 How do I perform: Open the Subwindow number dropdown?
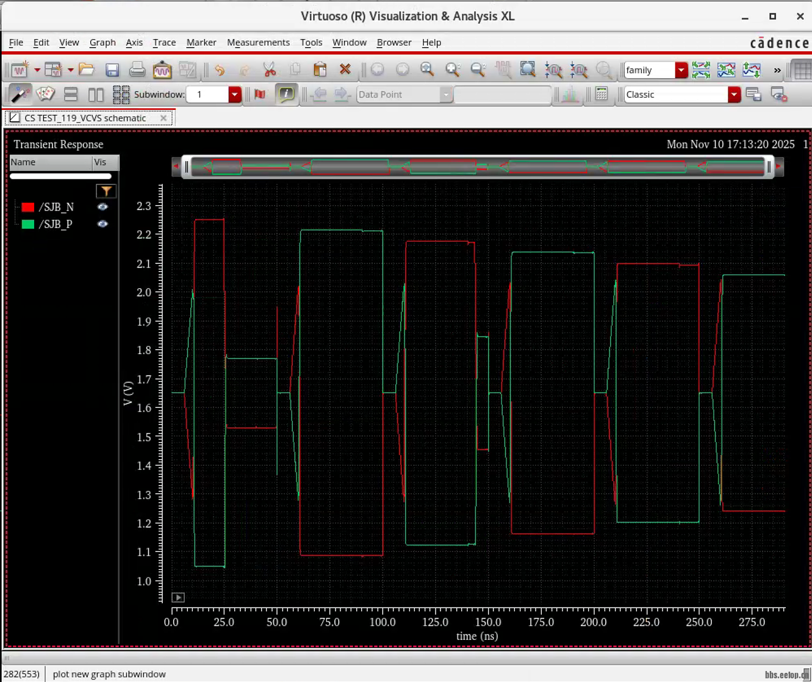pos(235,95)
